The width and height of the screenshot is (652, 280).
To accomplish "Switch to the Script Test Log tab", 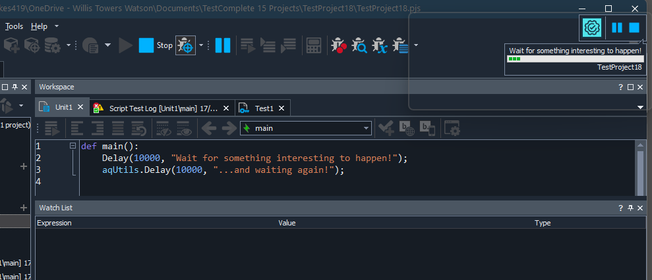I will [163, 108].
